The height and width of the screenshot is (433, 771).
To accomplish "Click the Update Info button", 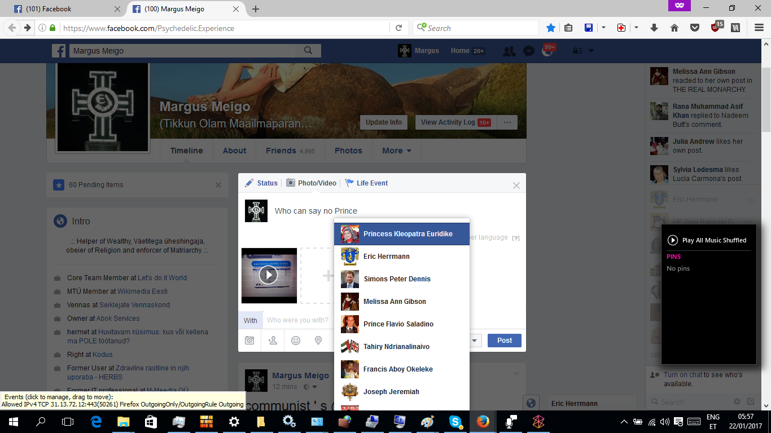I will [x=384, y=122].
